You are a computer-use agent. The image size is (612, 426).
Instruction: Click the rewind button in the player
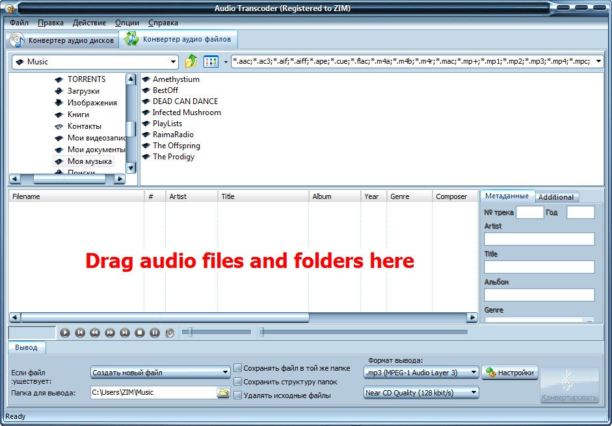click(x=95, y=332)
